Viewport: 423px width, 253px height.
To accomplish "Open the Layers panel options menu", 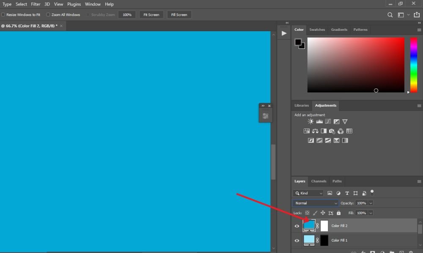I will coord(419,181).
